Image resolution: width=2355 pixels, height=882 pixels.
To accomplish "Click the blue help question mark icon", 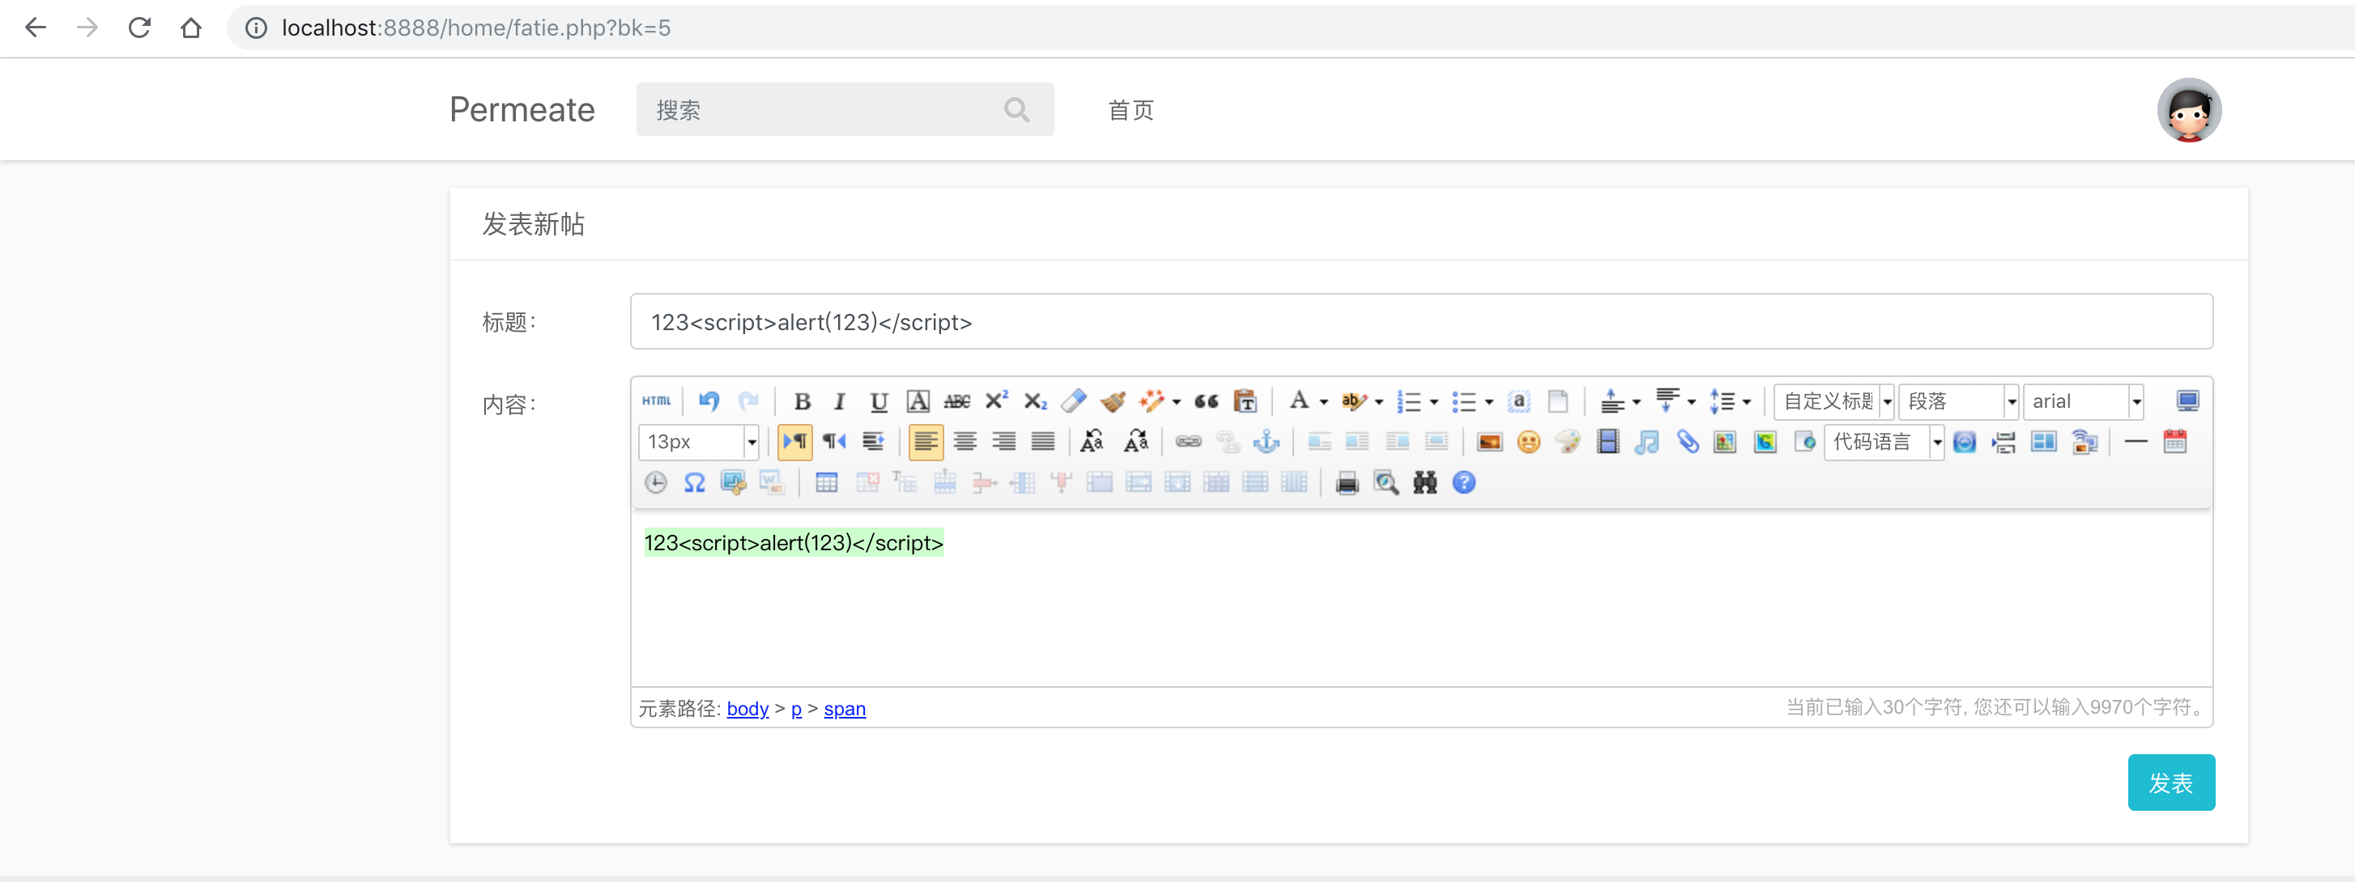I will tap(1463, 482).
